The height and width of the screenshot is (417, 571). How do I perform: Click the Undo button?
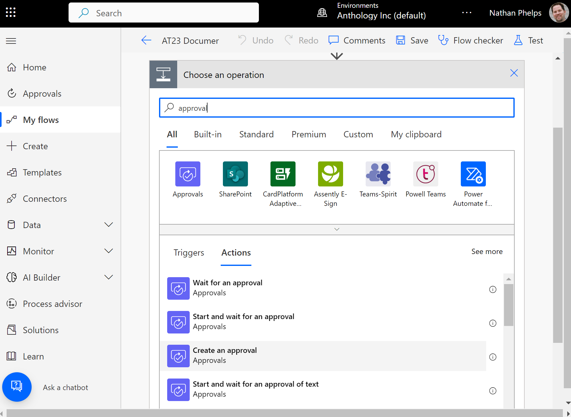(x=256, y=40)
